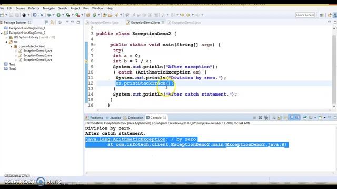Collapse the ExceptionHandlingDemo_2 project node
The height and width of the screenshot is (189, 337).
click(2, 33)
